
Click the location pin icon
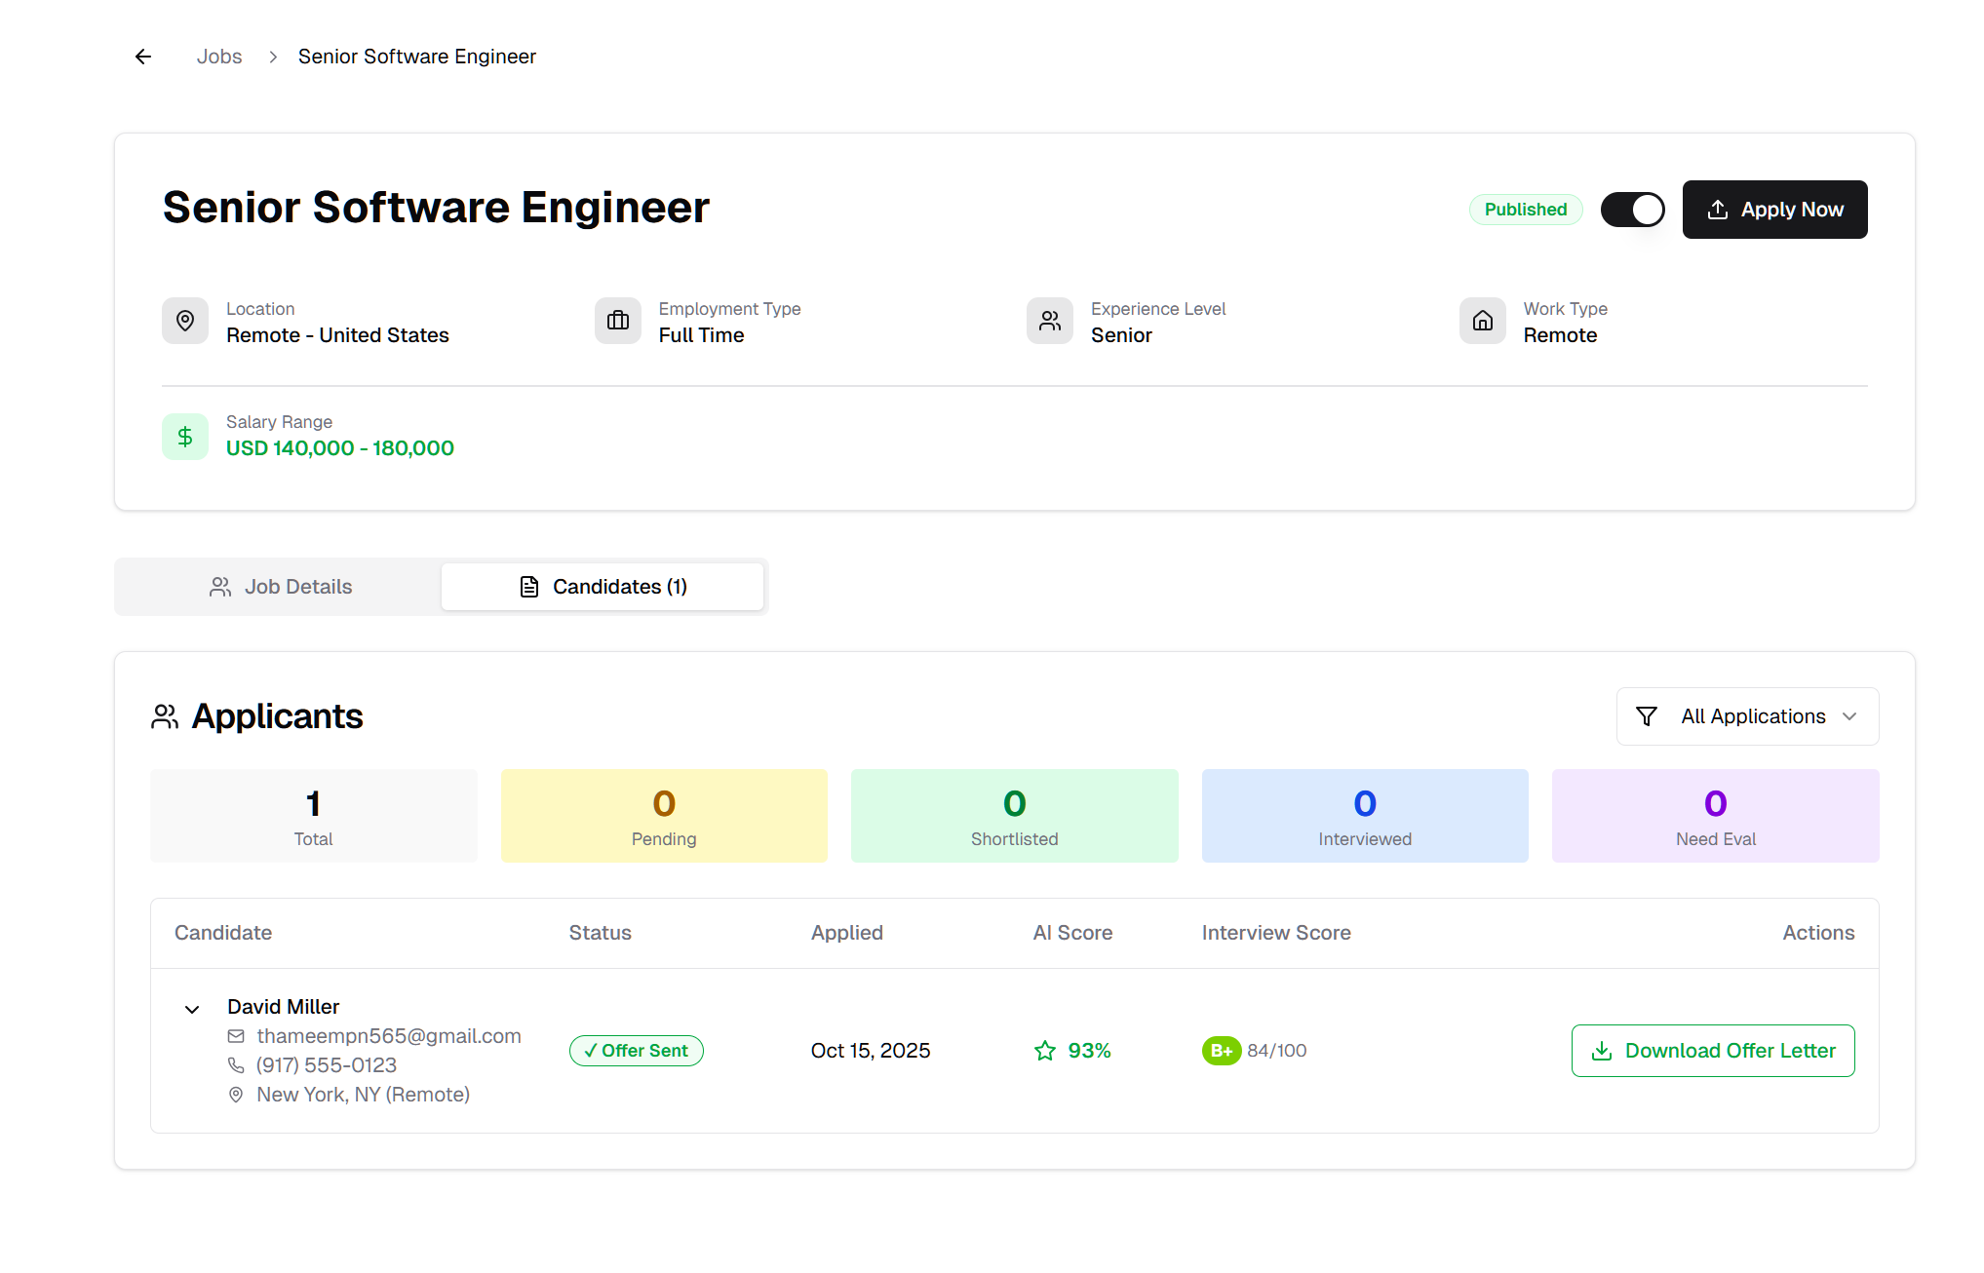tap(185, 321)
